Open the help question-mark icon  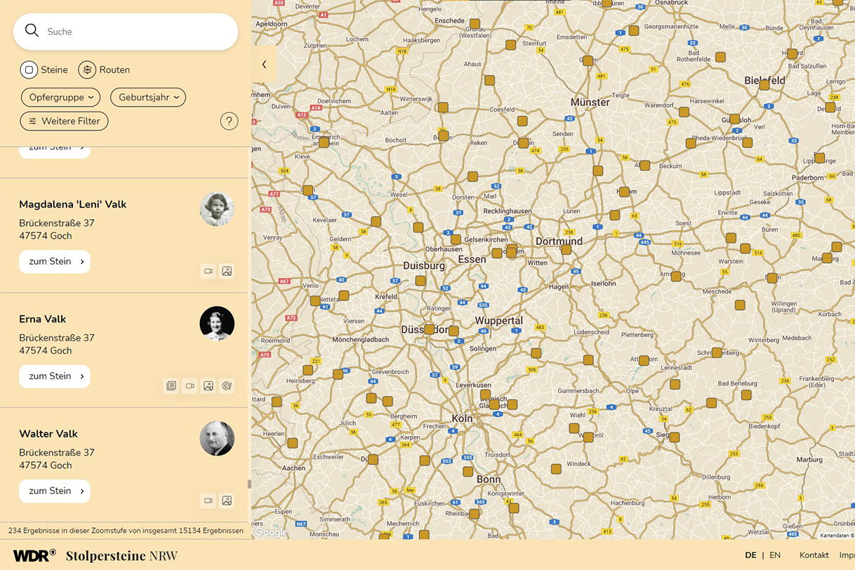229,121
